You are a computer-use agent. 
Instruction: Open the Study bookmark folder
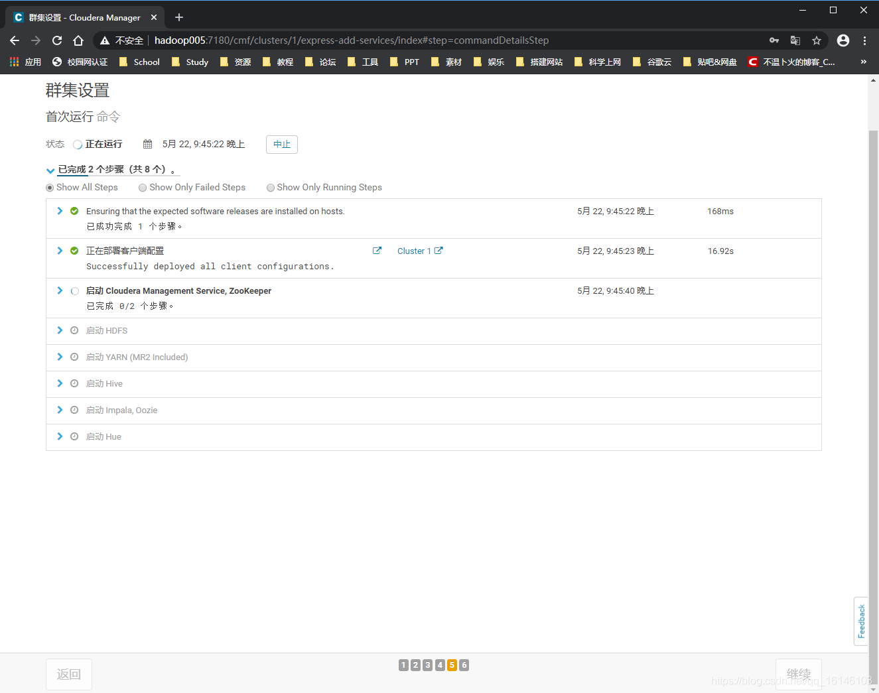pyautogui.click(x=190, y=62)
